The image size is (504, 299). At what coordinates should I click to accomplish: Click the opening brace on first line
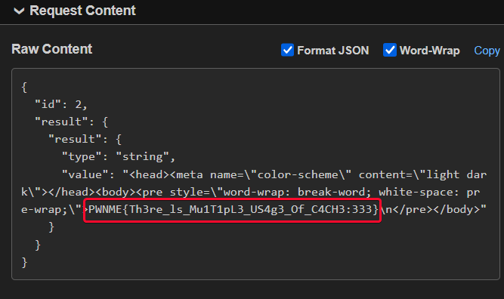coord(24,87)
